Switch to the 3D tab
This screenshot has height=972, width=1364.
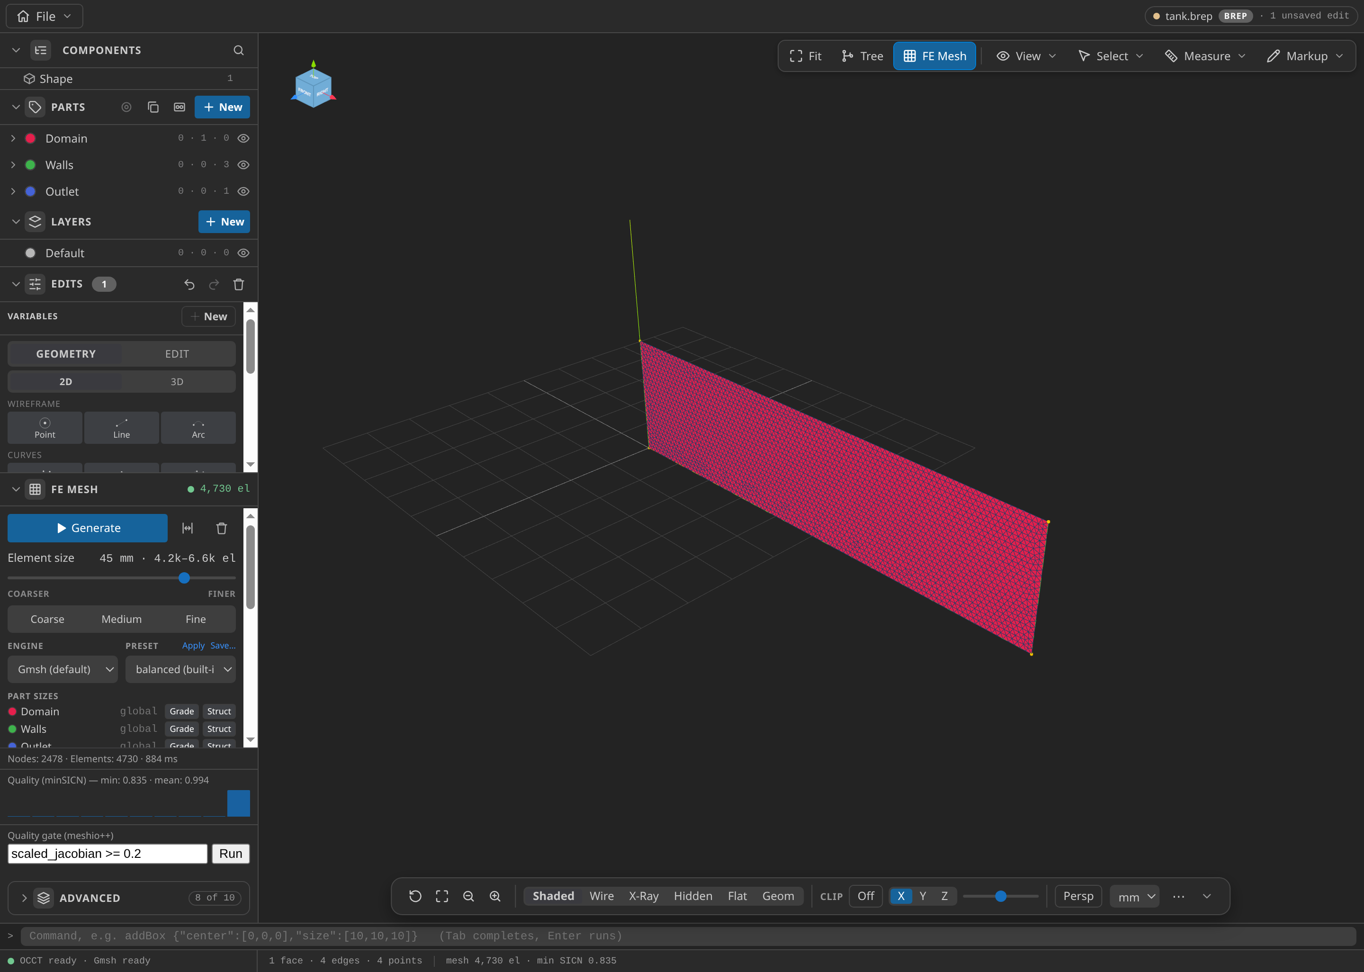177,382
